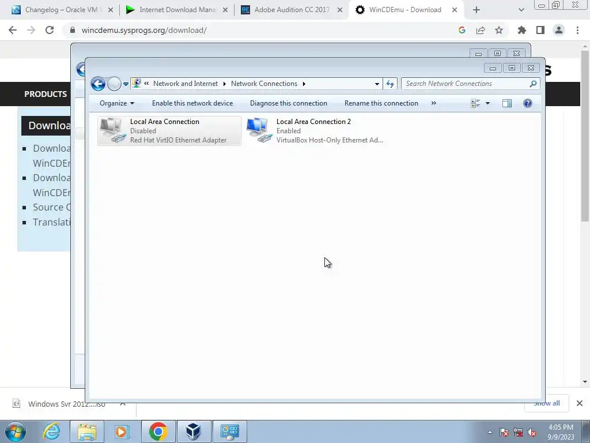Show hidden tray icons arrow
The image size is (590, 443).
point(490,432)
